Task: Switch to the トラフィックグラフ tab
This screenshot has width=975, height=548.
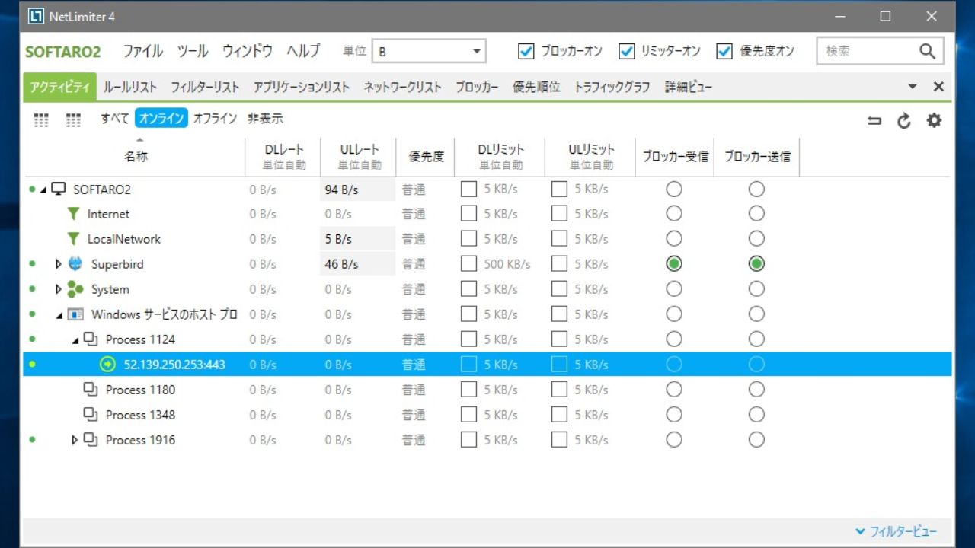Action: 612,87
